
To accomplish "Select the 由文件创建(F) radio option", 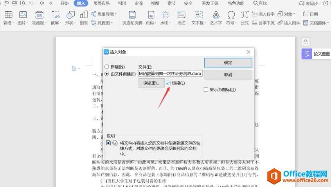I will pyautogui.click(x=120, y=74).
